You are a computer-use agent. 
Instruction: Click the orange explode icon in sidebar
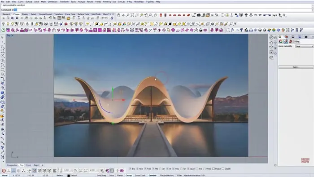2,115
